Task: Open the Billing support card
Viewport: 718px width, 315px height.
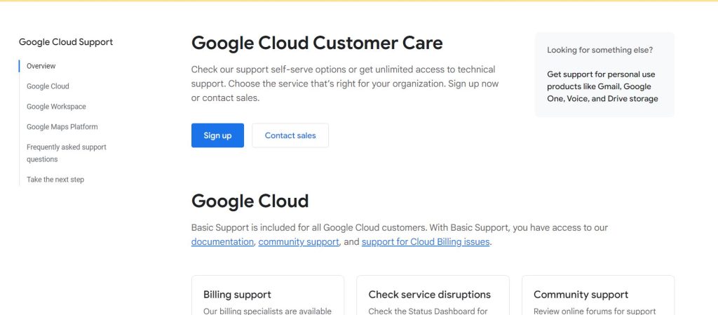Action: (267, 295)
